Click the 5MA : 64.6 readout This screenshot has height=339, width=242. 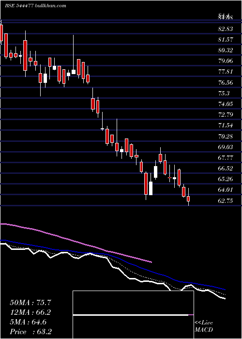tap(28, 322)
